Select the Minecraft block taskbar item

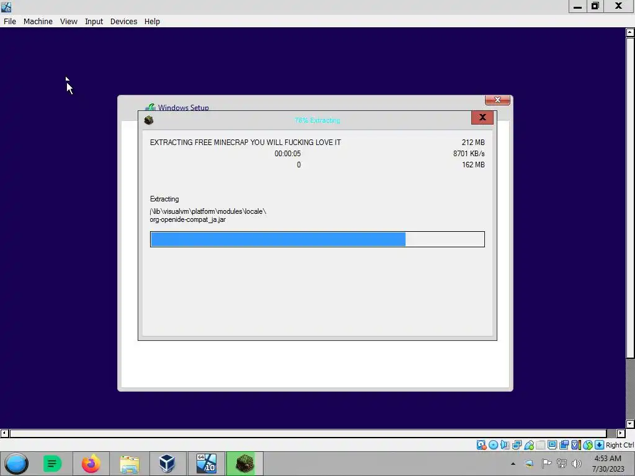point(244,464)
